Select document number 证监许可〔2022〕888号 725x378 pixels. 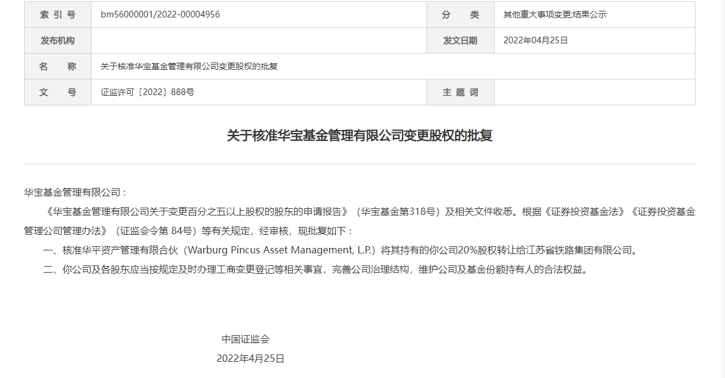(x=147, y=92)
